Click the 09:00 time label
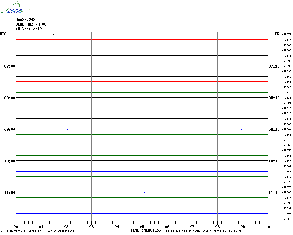This screenshot has width=293, height=235. click(x=10, y=130)
